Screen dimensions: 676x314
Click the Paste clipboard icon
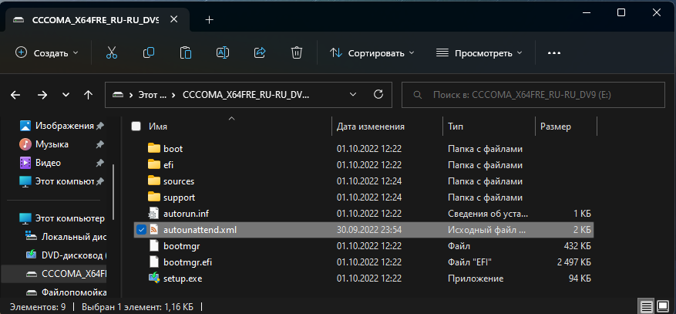(x=186, y=52)
